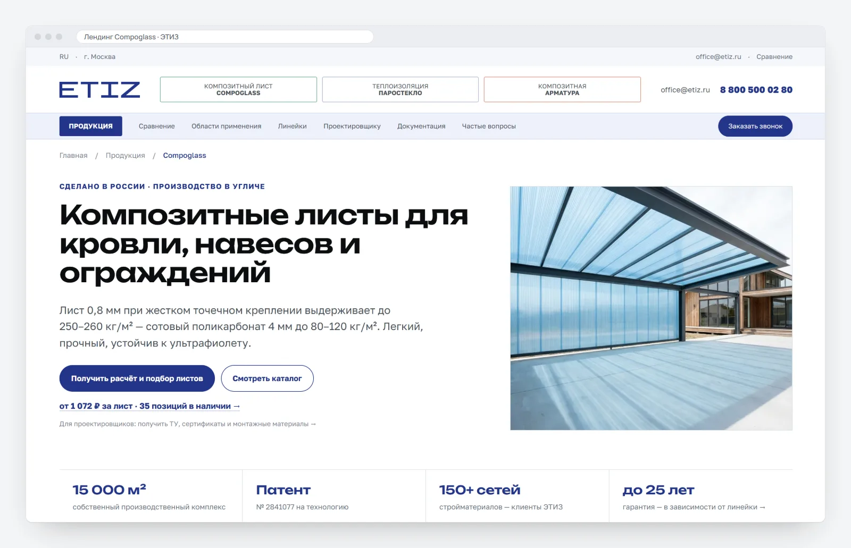This screenshot has height=548, width=851.
Task: Click стройматериалов — клиенты ЭТИЗ text
Action: tap(501, 507)
